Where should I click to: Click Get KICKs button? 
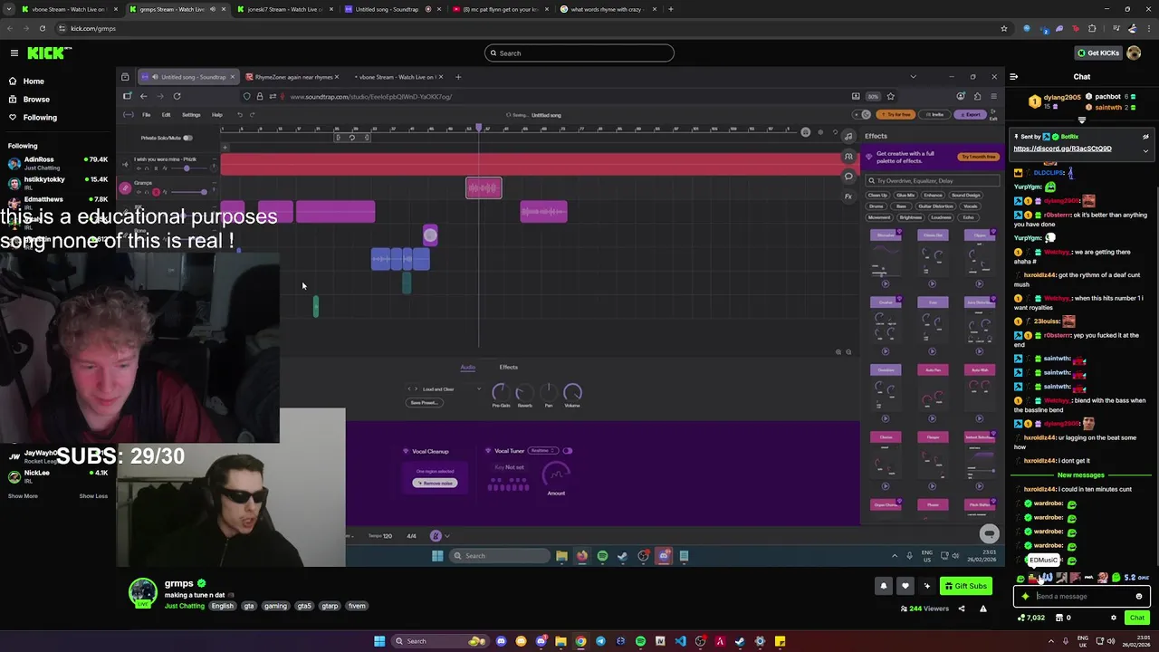(x=1097, y=53)
